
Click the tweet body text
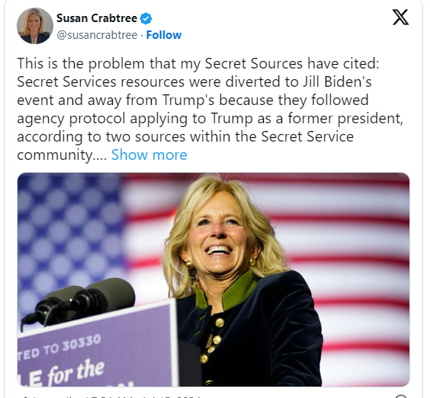210,109
